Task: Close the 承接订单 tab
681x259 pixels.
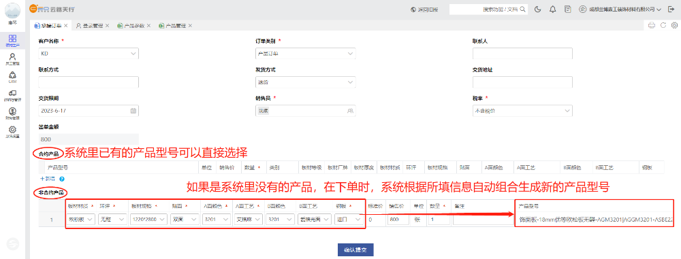Action: click(65, 26)
